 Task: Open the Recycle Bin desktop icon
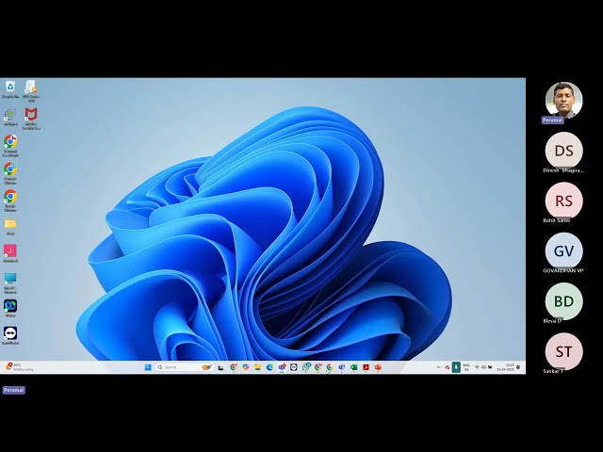(x=10, y=89)
